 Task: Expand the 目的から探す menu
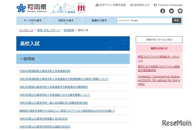click(x=66, y=20)
